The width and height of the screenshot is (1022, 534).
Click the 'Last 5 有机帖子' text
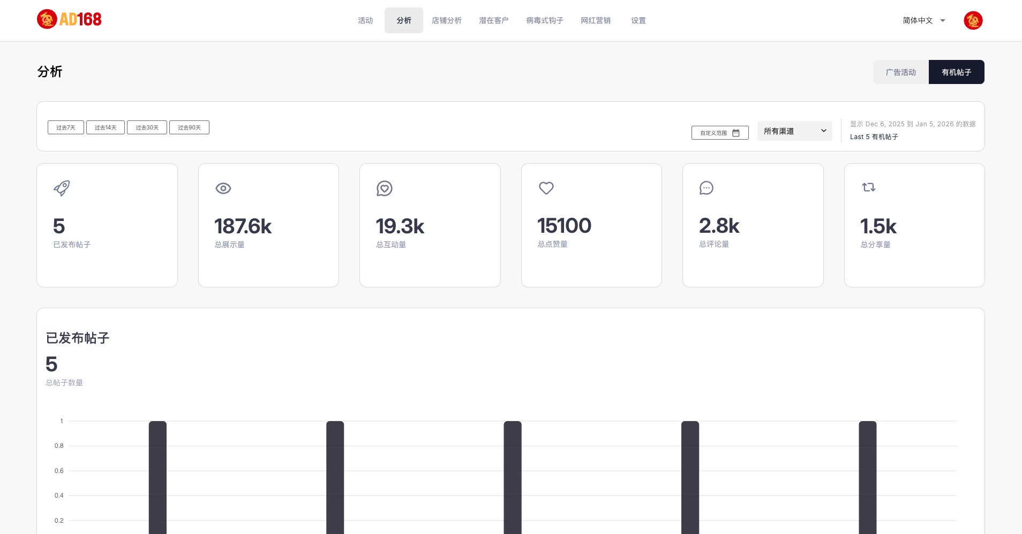[874, 137]
